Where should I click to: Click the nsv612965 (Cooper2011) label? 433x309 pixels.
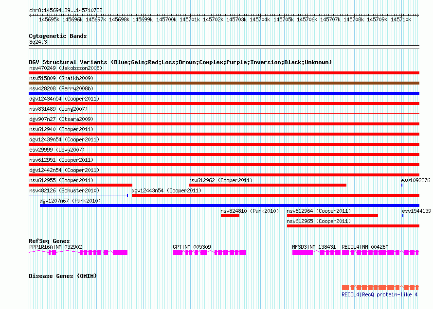tap(319, 221)
